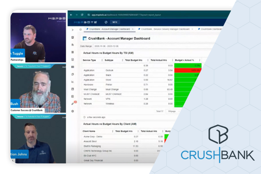Click the Outlook subtype cell
The image size is (261, 174).
click(x=109, y=70)
